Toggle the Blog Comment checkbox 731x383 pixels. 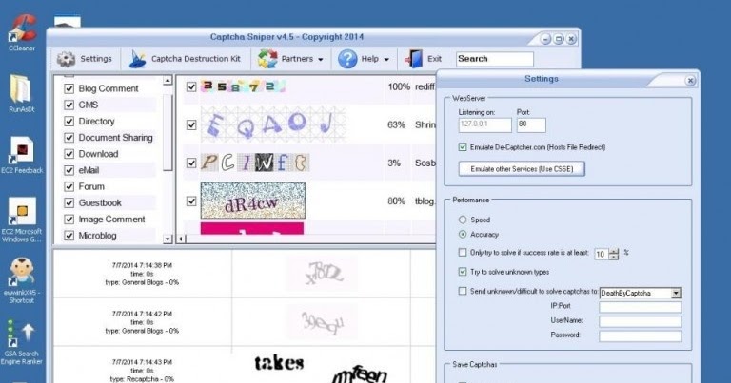(x=69, y=88)
